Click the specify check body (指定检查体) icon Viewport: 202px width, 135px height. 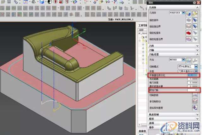(188, 33)
